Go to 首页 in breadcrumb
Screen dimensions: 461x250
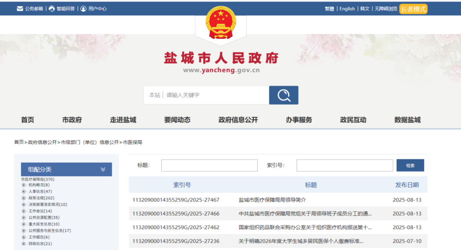(19, 142)
